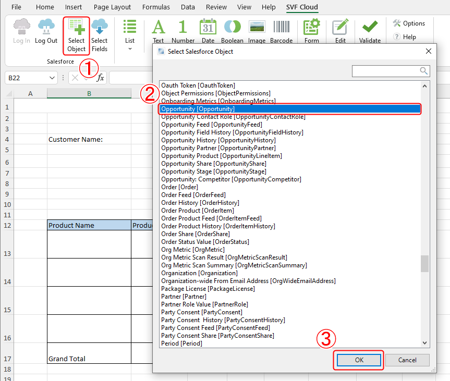The image size is (450, 381).
Task: Open the Select Fields tool
Action: tap(99, 35)
